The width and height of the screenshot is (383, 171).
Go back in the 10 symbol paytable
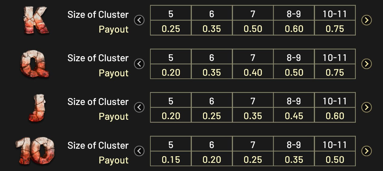pyautogui.click(x=139, y=151)
